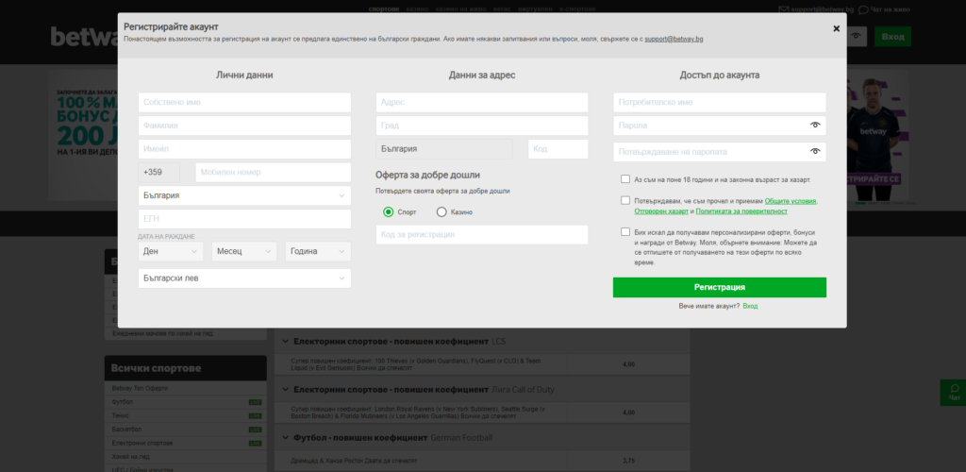
Task: Click the envelope icon next to support@betway.bg
Action: click(784, 9)
